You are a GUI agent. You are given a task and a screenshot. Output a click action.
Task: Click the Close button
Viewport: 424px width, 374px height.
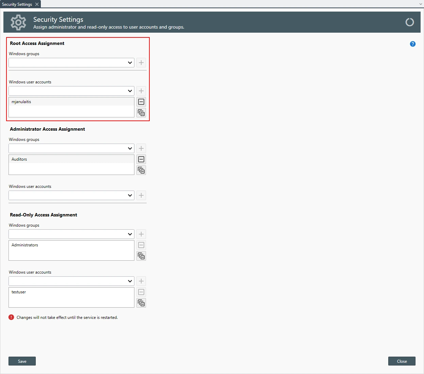click(402, 361)
